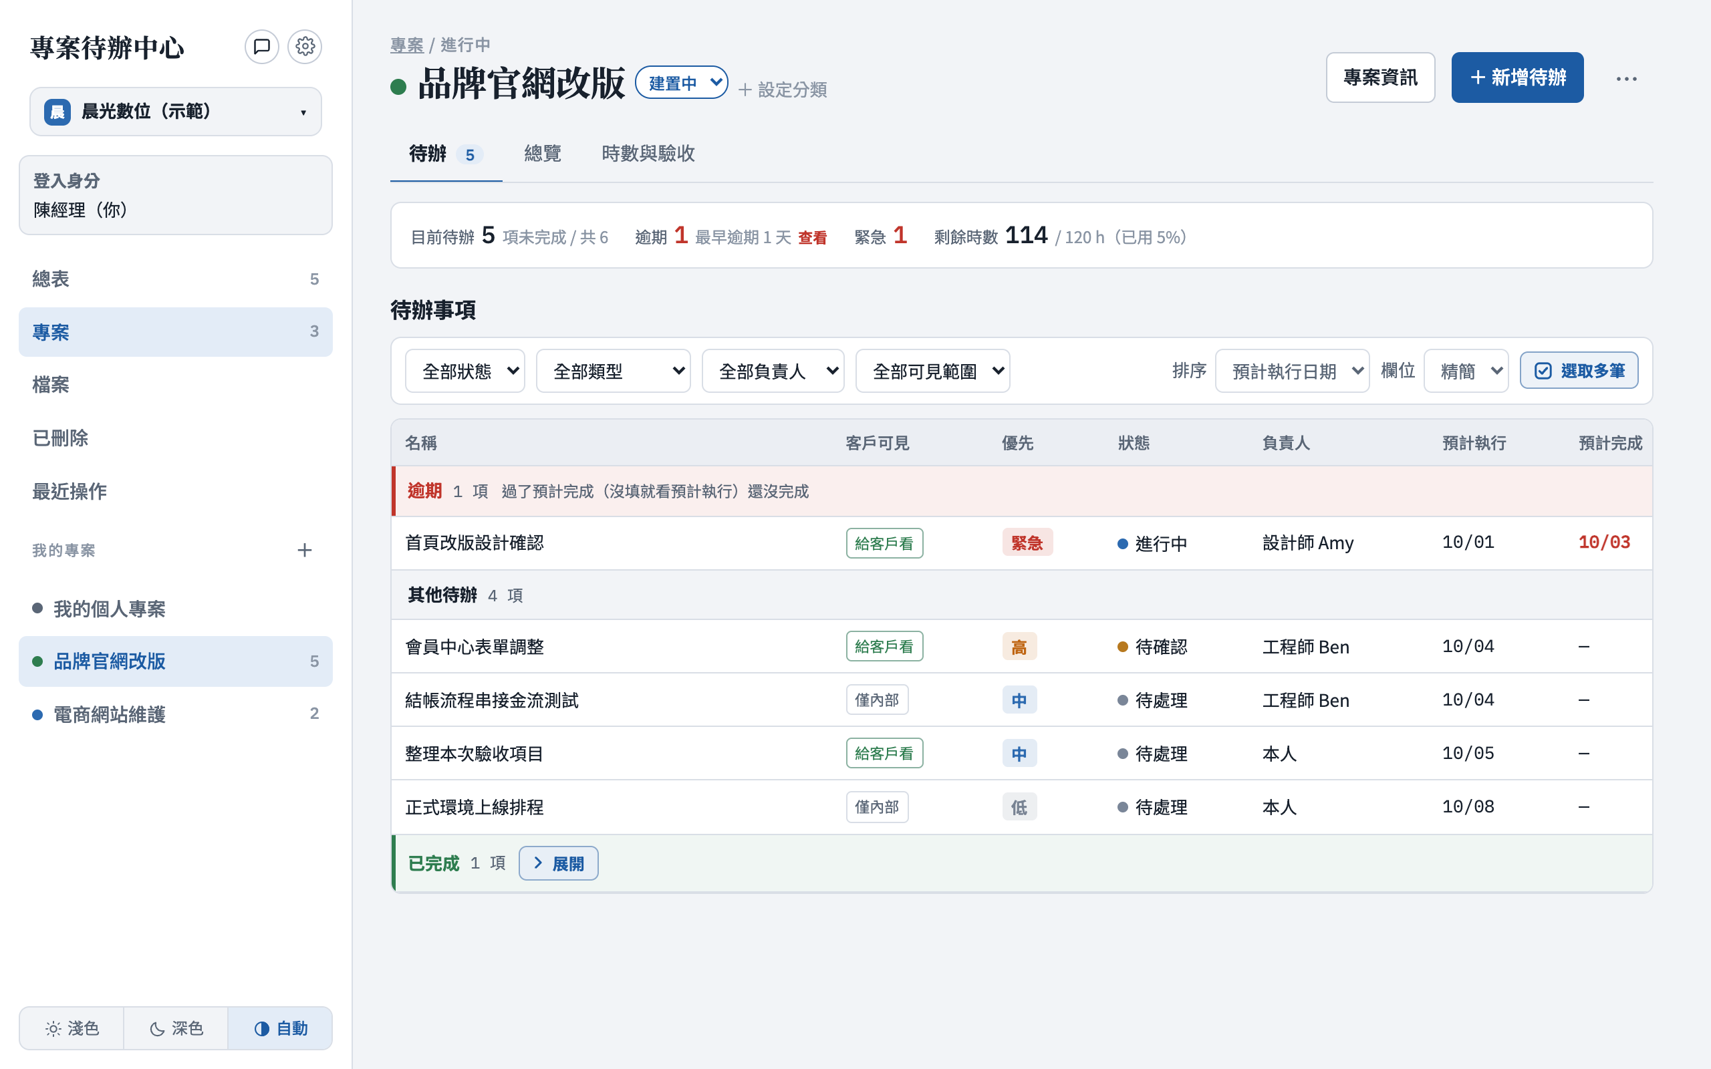Open the 全部狀態 filter dropdown
Image resolution: width=1711 pixels, height=1069 pixels.
tap(465, 370)
